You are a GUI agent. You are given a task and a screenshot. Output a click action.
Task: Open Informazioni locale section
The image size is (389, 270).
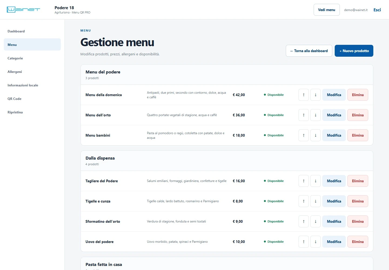click(32, 85)
